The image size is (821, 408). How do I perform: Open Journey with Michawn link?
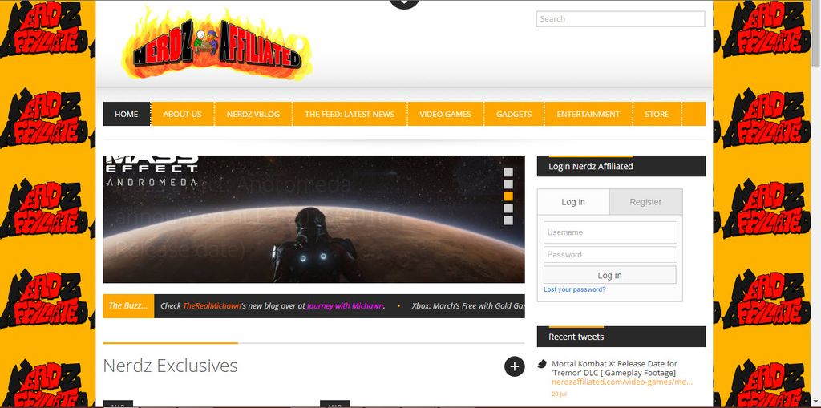tap(345, 306)
